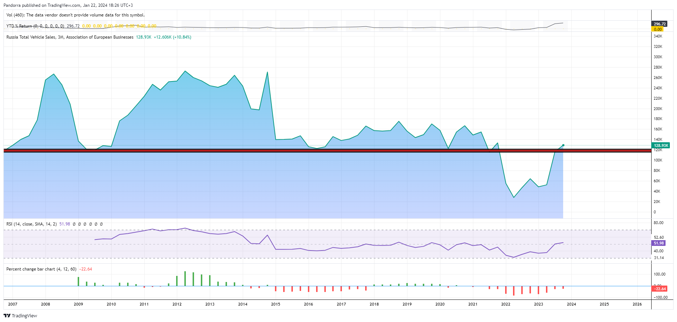Screen dimensions: 677x322
Task: Click the 2012 label on time axis
Action: point(177,304)
